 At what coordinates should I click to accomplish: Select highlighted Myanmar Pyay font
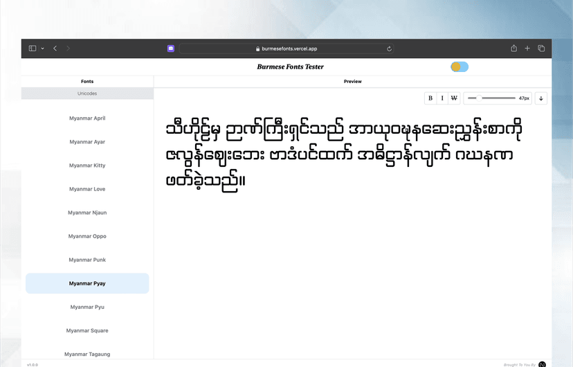87,283
